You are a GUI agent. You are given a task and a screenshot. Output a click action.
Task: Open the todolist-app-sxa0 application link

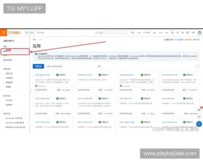[x=85, y=75]
